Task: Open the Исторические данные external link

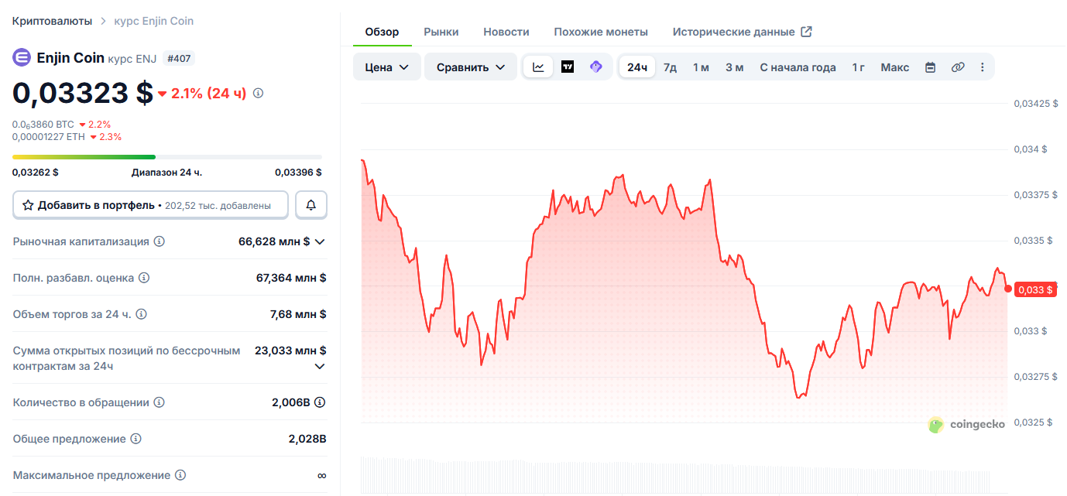Action: (x=742, y=32)
